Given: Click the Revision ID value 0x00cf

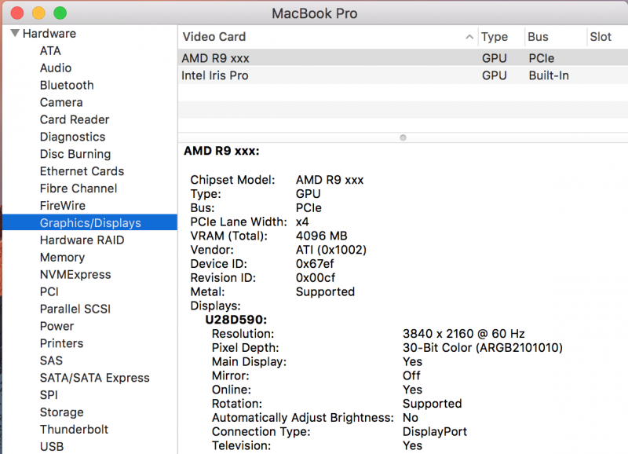Looking at the screenshot, I should click(x=316, y=278).
